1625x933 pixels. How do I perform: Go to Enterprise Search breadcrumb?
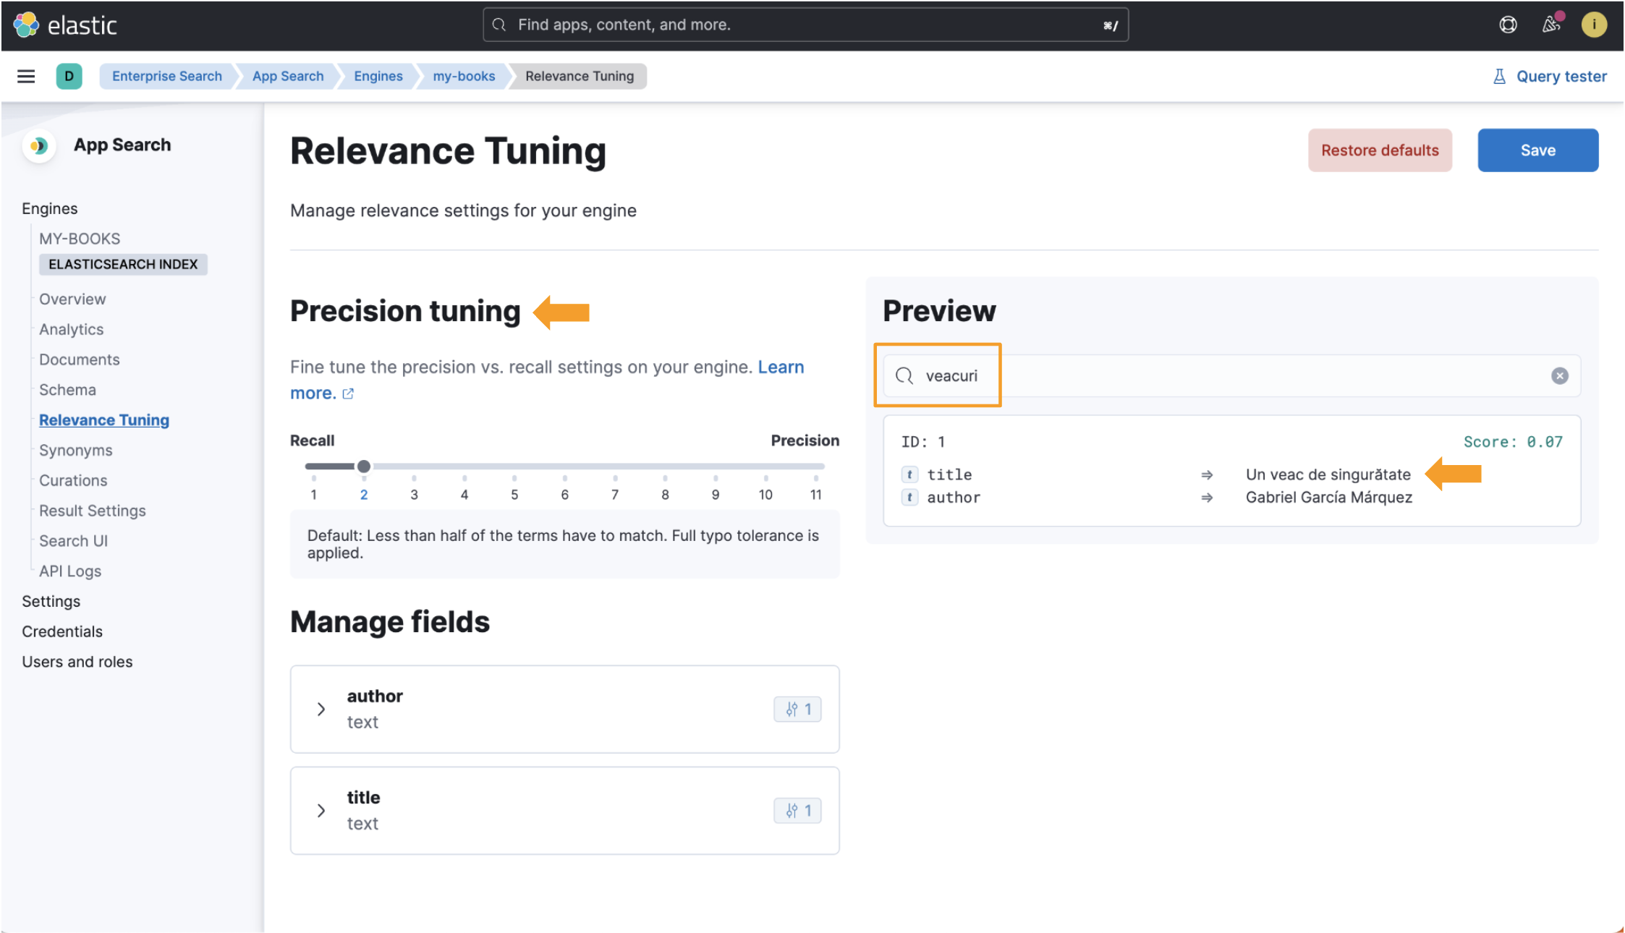click(x=167, y=76)
